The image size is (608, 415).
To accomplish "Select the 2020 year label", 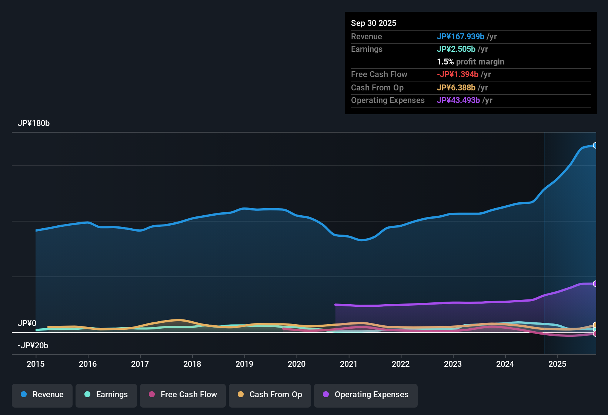I will click(x=297, y=364).
